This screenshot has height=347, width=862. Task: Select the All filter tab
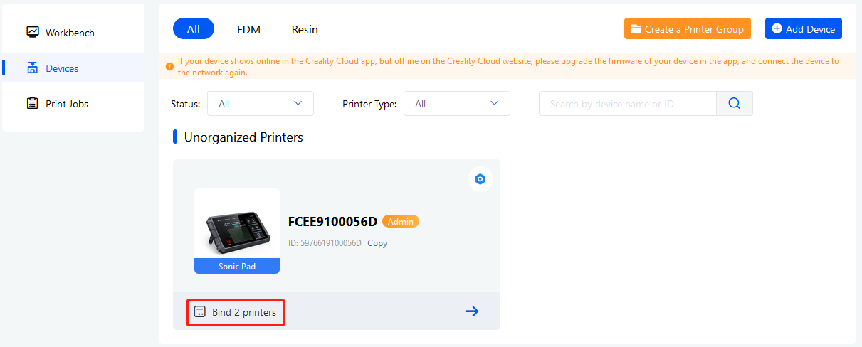[x=194, y=29]
